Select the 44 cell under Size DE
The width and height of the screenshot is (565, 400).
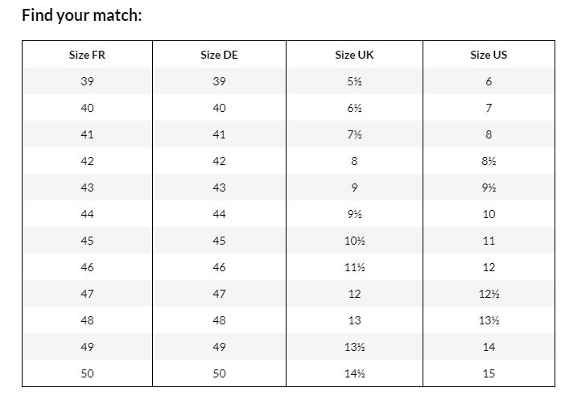pos(219,214)
